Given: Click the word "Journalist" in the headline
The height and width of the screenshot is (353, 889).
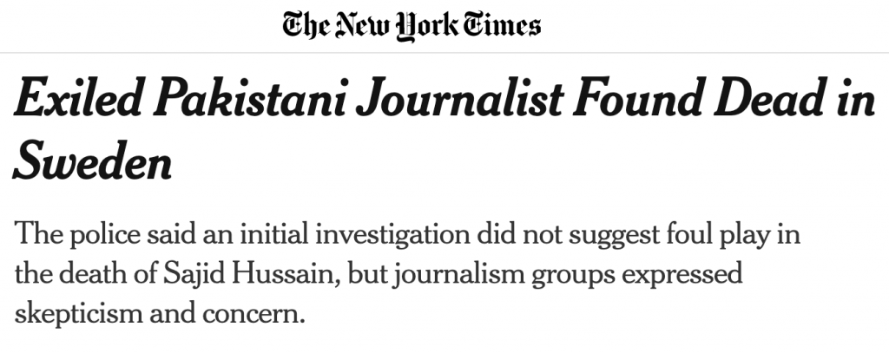Looking at the screenshot, I should tap(462, 101).
